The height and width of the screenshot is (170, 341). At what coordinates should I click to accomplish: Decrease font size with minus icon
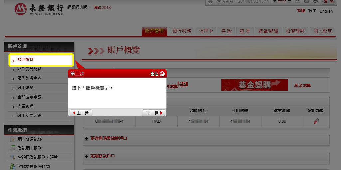tap(289, 2)
